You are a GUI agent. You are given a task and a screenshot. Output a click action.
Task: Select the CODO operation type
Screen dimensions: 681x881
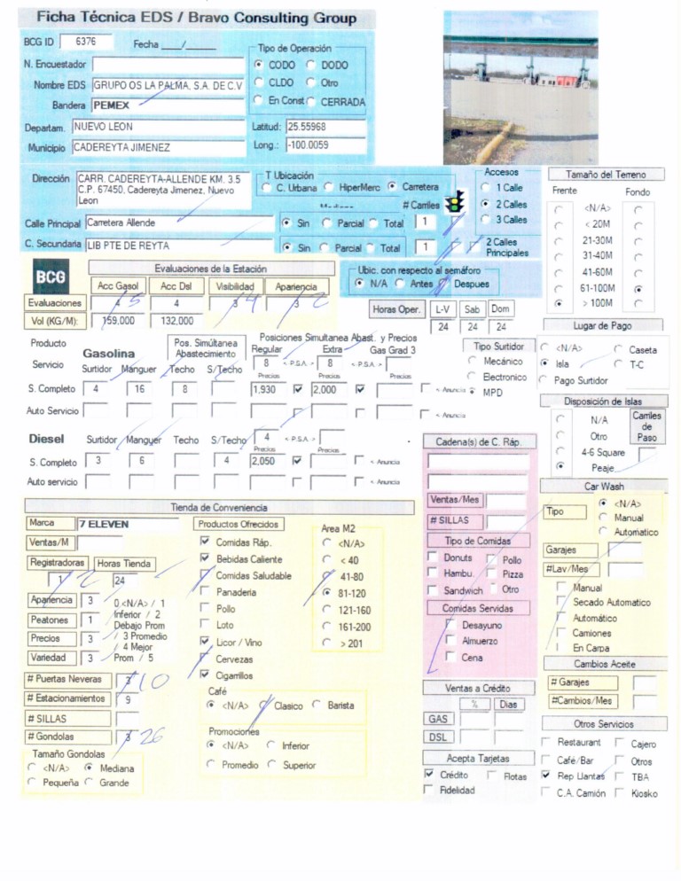click(x=259, y=65)
